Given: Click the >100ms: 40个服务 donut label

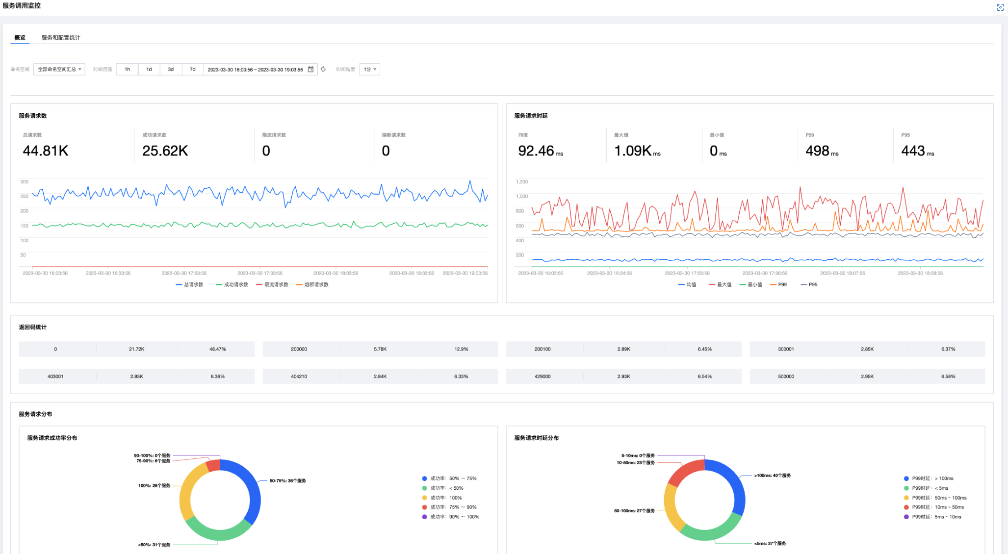Looking at the screenshot, I should pos(773,476).
